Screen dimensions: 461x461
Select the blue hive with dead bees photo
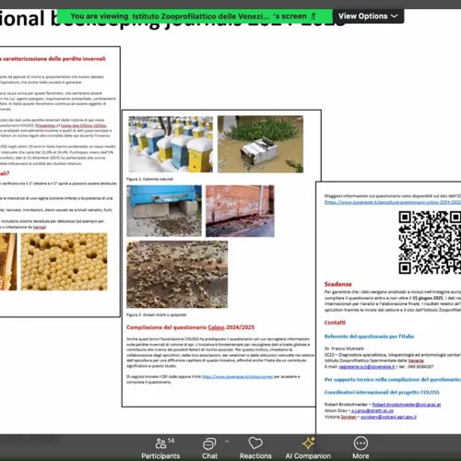click(164, 211)
